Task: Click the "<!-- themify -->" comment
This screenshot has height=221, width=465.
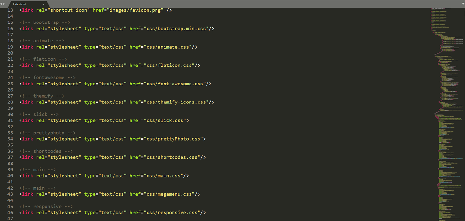Action: [42, 96]
